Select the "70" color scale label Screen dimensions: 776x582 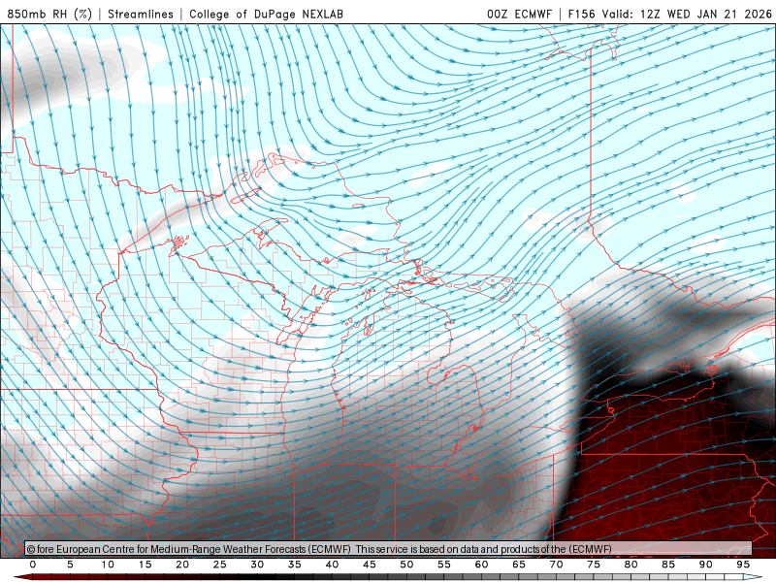click(556, 565)
